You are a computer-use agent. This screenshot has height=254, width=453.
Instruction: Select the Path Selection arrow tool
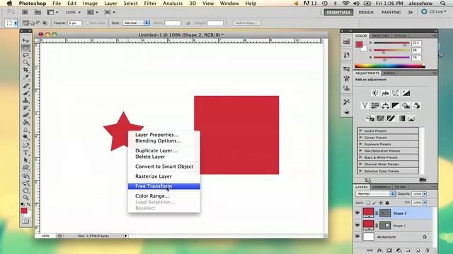(25, 160)
